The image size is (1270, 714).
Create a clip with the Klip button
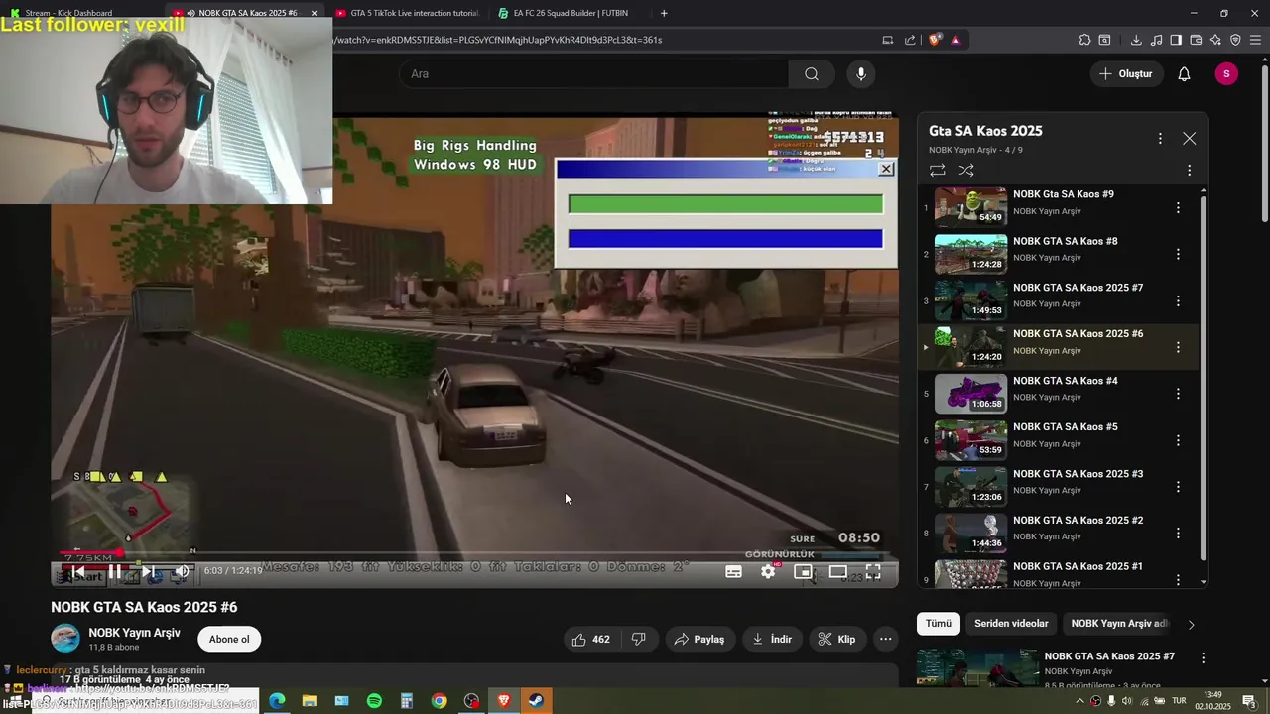[x=837, y=640]
